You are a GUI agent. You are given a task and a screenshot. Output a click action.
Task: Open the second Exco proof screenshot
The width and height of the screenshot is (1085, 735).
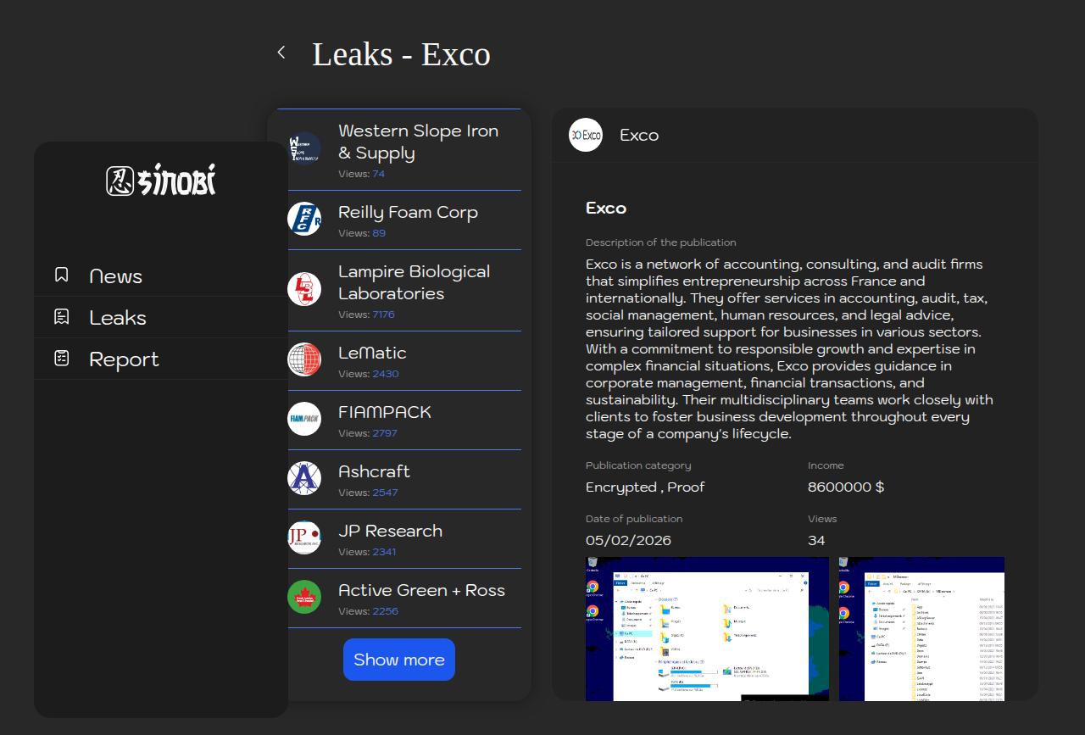click(x=921, y=628)
